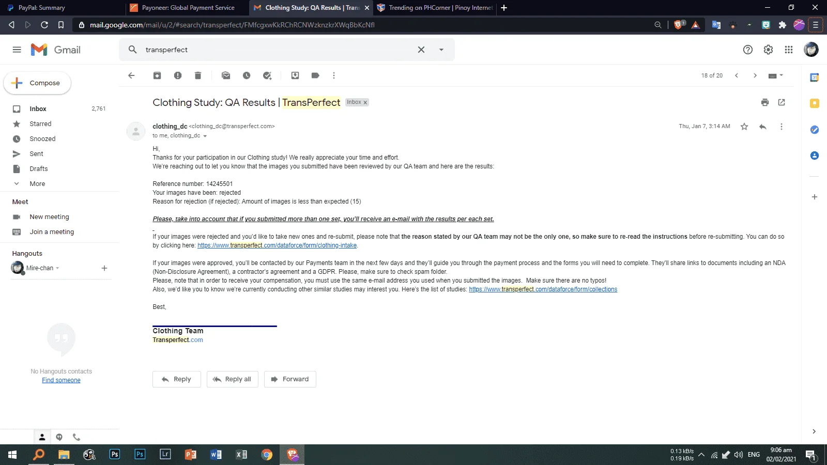Switch to Payoneer browser tab
The image size is (827, 465).
pyautogui.click(x=186, y=8)
